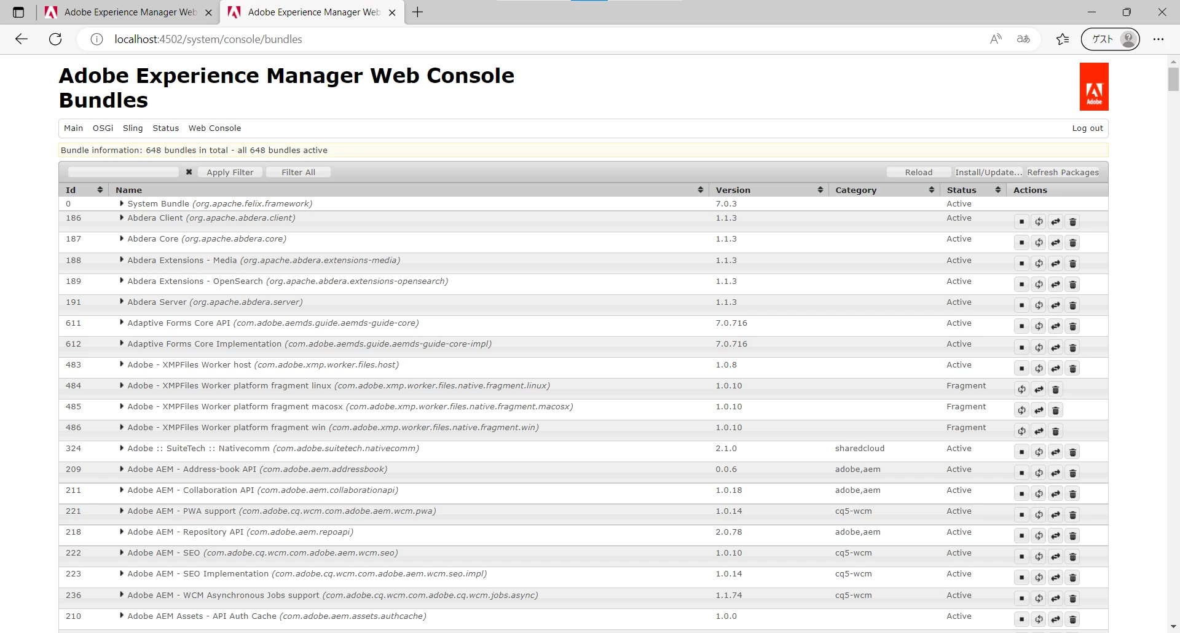Expand Adobe AEM Repository API details
Viewport: 1180px width, 633px height.
pyautogui.click(x=122, y=532)
